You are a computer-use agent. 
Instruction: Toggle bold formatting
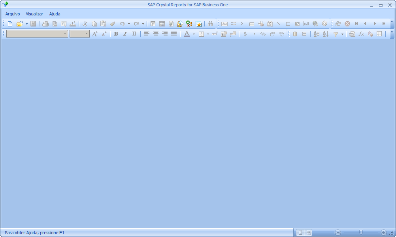[x=116, y=34]
